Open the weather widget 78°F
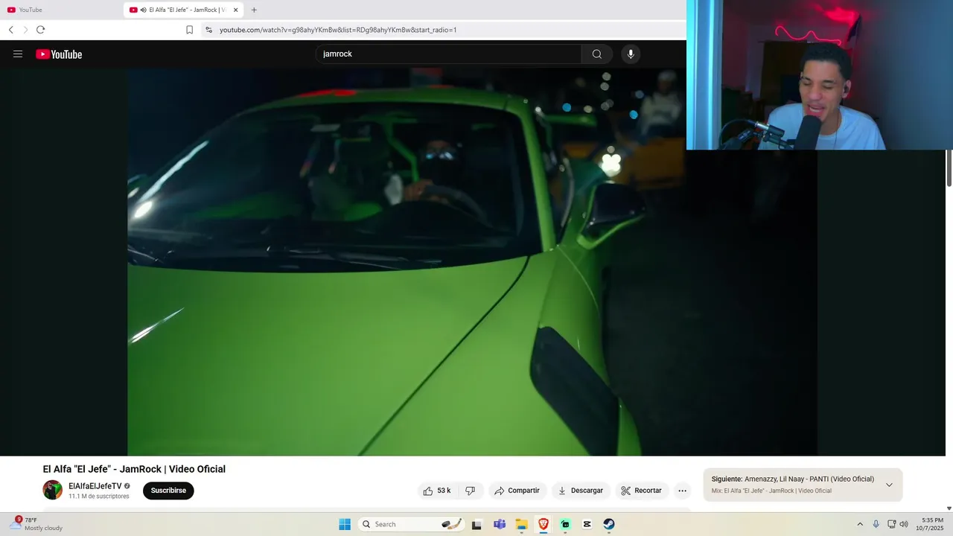The height and width of the screenshot is (536, 953). click(x=36, y=524)
